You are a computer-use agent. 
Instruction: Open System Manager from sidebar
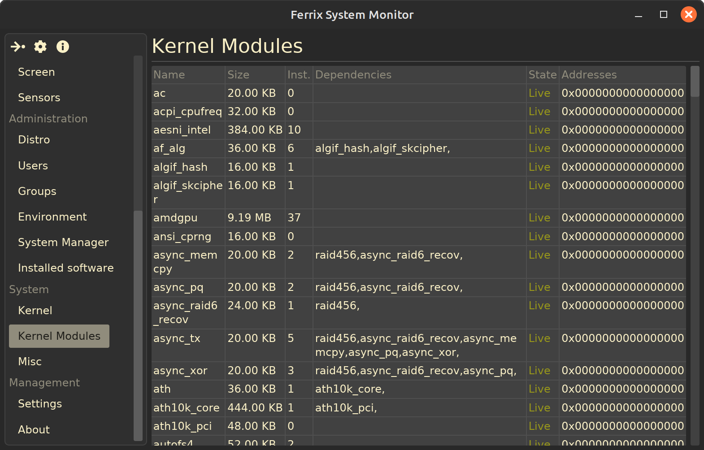(63, 242)
